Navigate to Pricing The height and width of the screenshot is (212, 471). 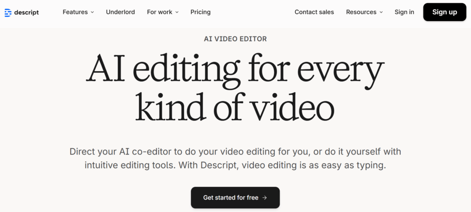click(201, 12)
